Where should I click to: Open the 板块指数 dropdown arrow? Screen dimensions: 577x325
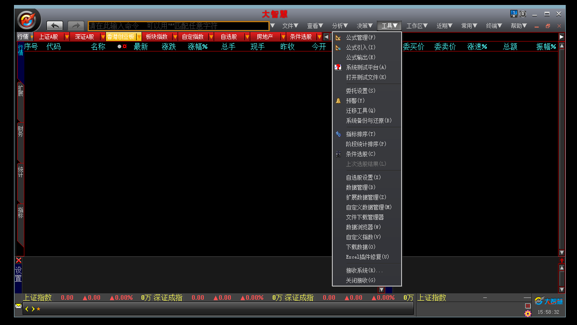point(175,37)
